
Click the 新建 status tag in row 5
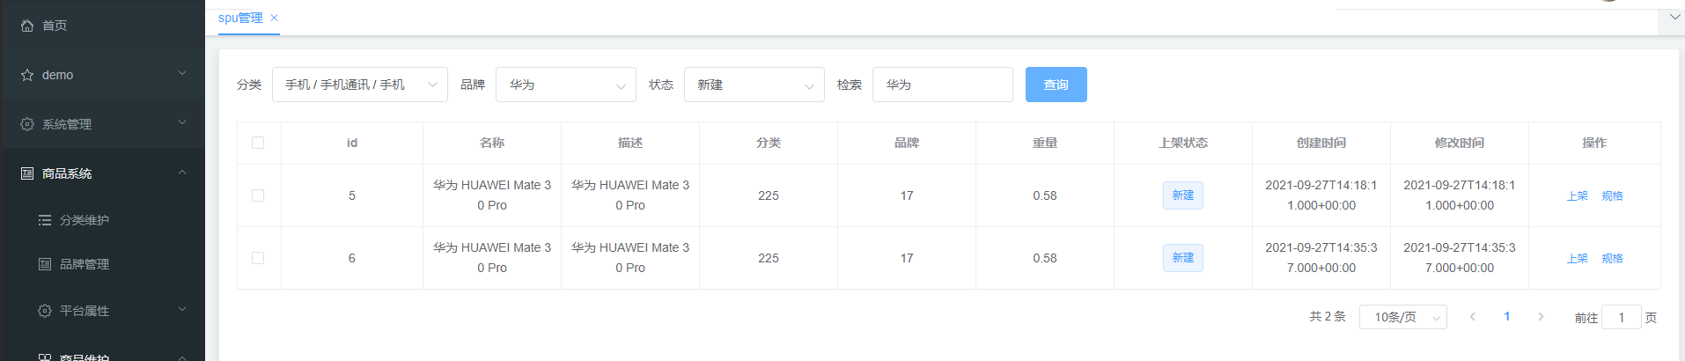click(x=1183, y=195)
